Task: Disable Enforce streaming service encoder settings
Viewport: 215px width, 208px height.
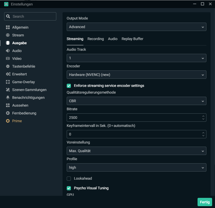Action: [69, 86]
